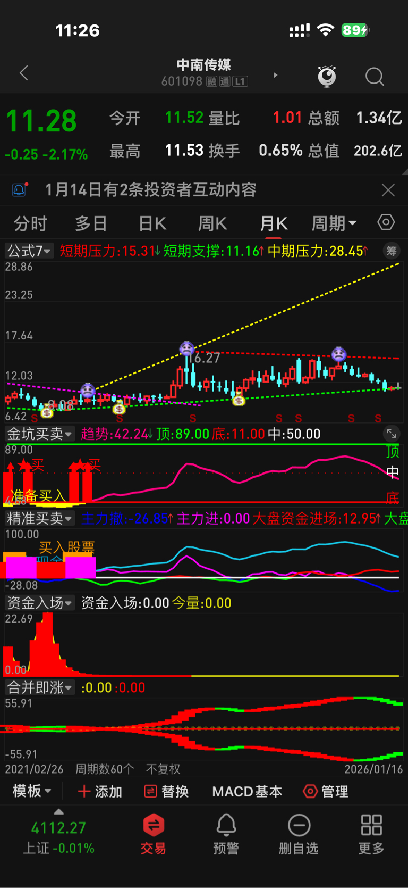Dismiss the investor interaction notice
Image resolution: width=408 pixels, height=888 pixels.
pyautogui.click(x=388, y=190)
